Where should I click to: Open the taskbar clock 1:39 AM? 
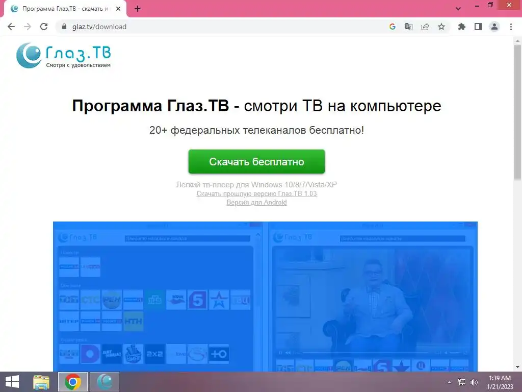click(x=500, y=382)
